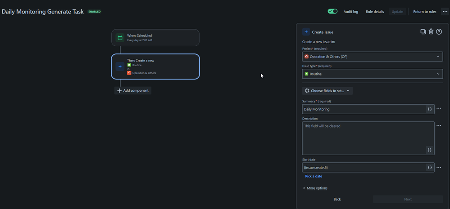The height and width of the screenshot is (209, 450).
Task: Select the When: Scheduled trigger node
Action: pyautogui.click(x=155, y=37)
